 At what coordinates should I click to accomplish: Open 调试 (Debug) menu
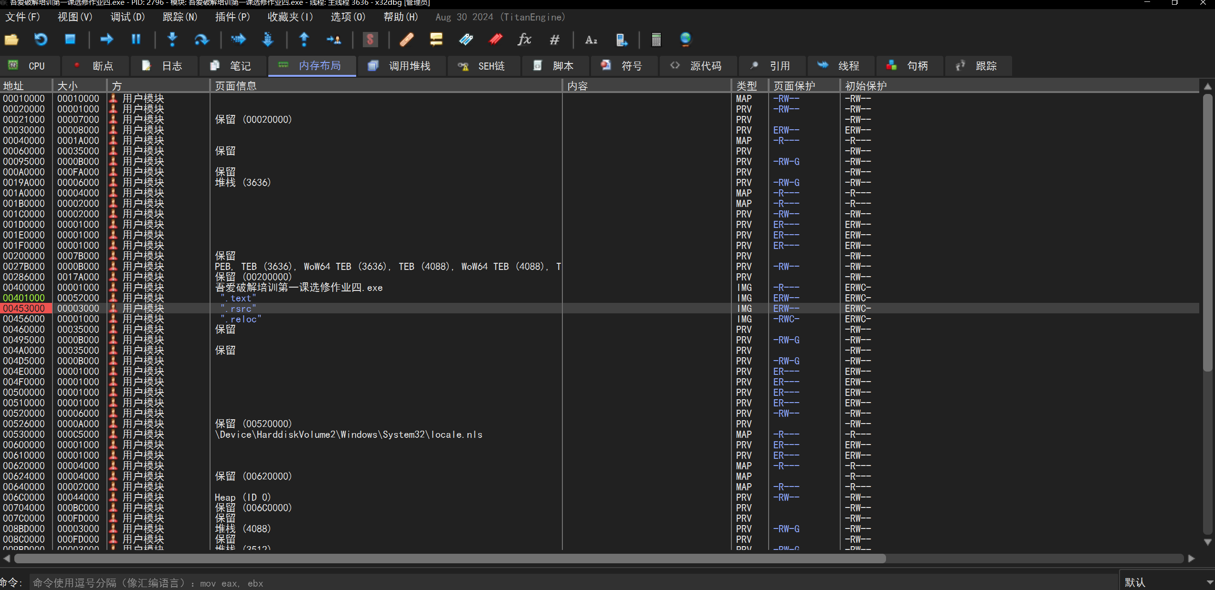click(x=119, y=18)
